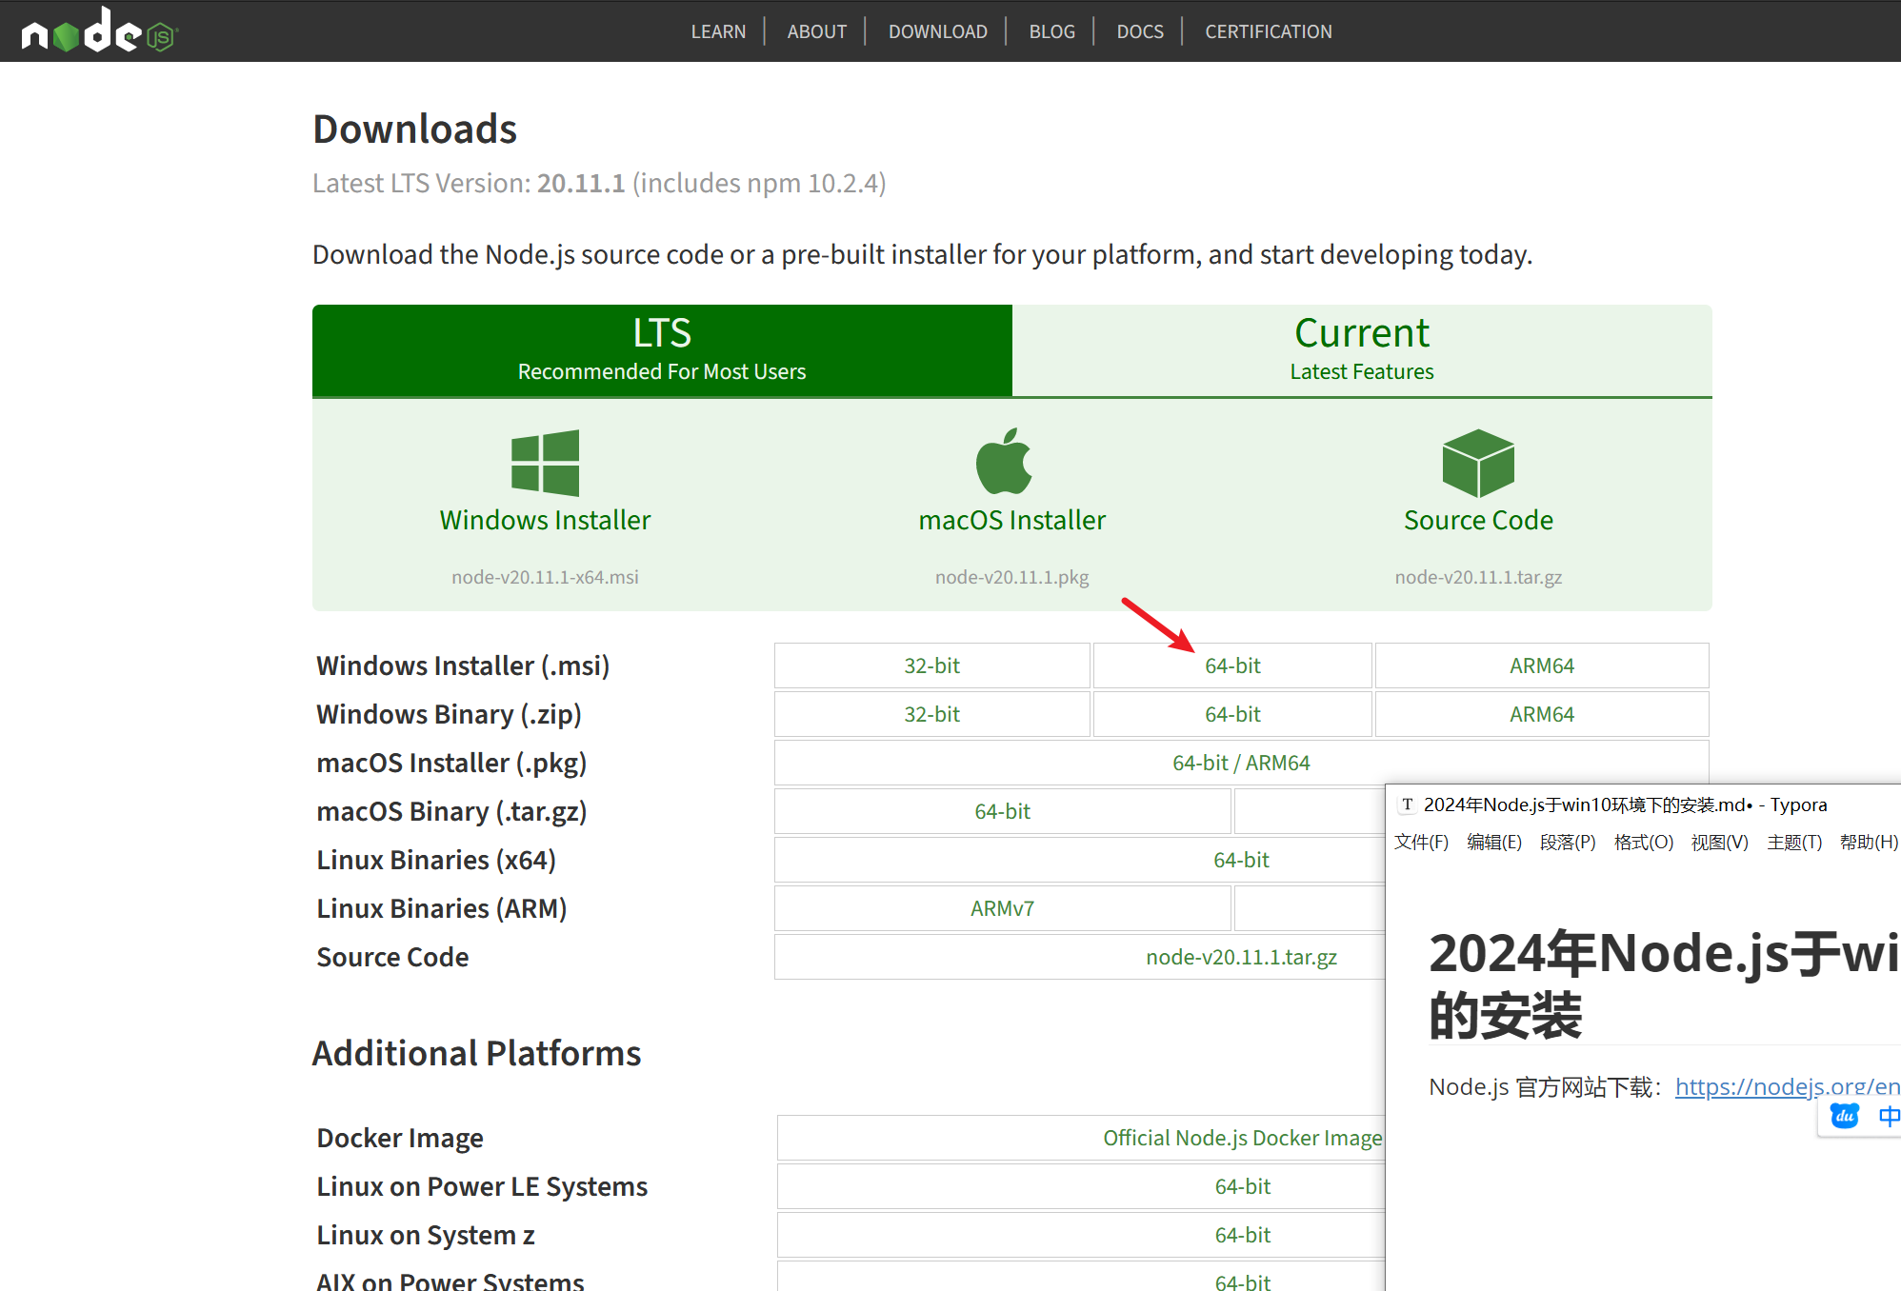Click the 中文 translation icon
The width and height of the screenshot is (1901, 1291).
tap(1888, 1122)
